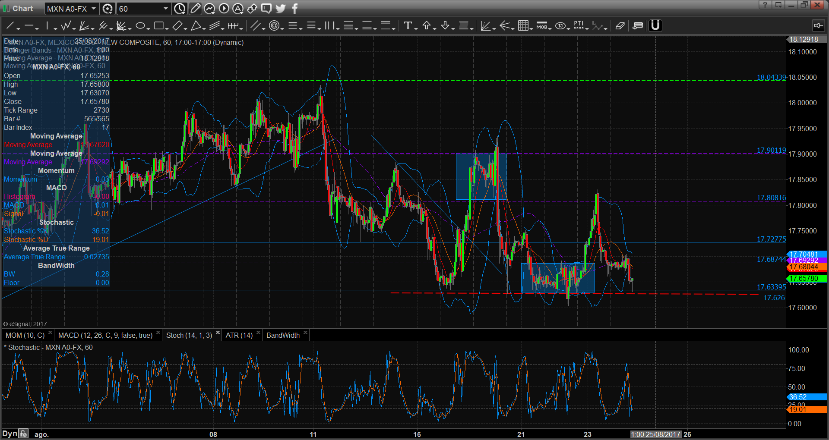Click the 17.65780 green price label
The image size is (829, 440).
click(807, 279)
